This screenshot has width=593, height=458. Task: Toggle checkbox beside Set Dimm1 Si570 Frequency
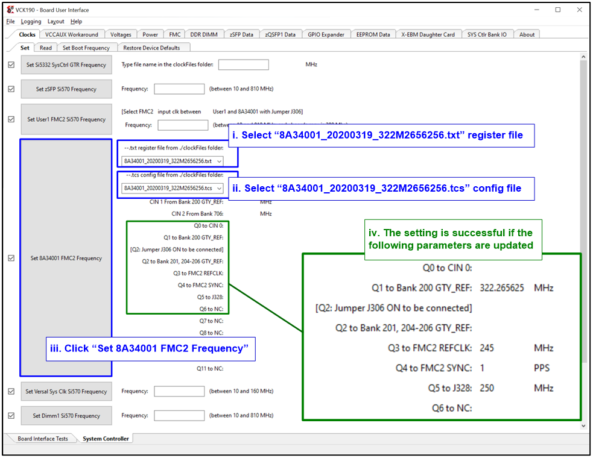click(11, 415)
